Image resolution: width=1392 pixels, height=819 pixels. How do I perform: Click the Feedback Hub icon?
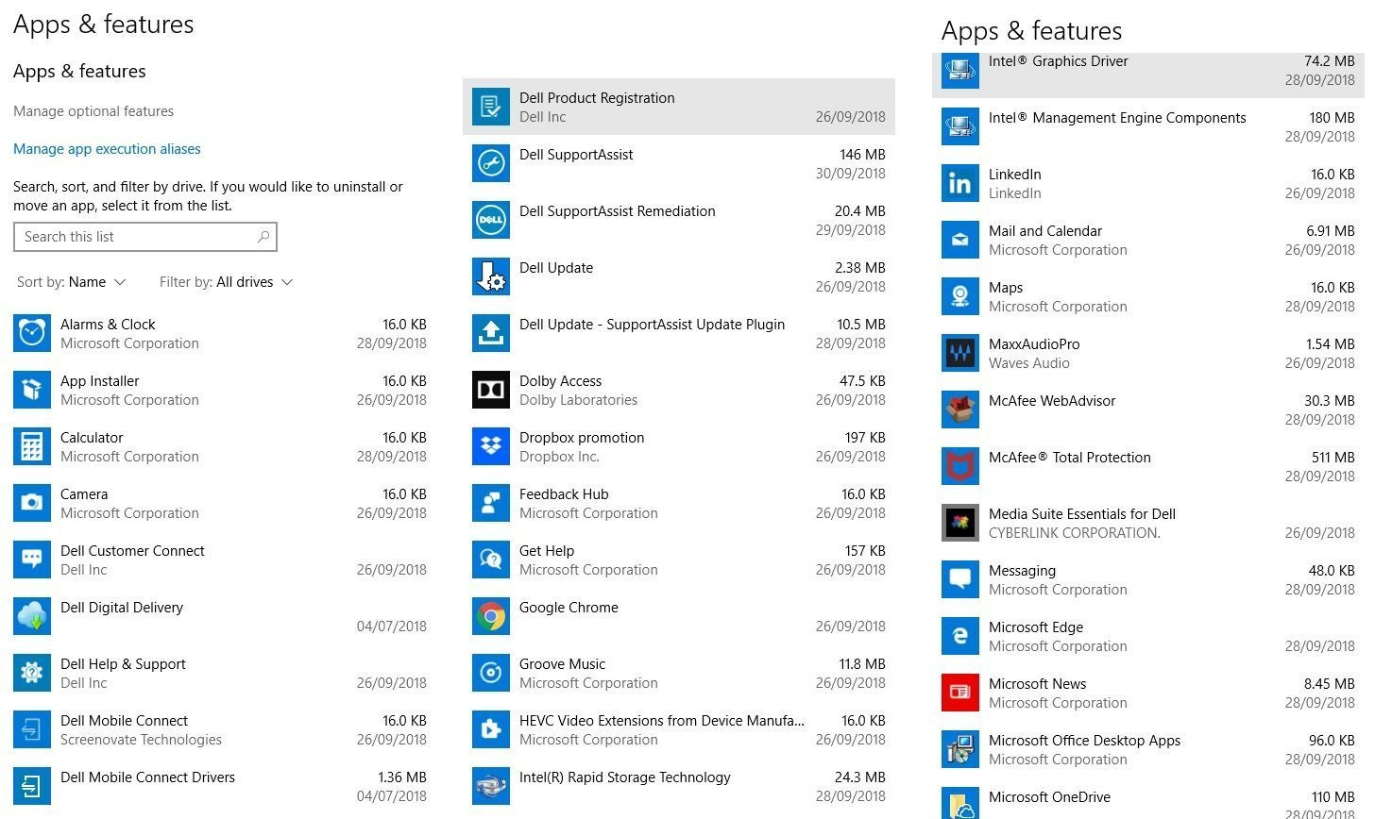pos(491,503)
